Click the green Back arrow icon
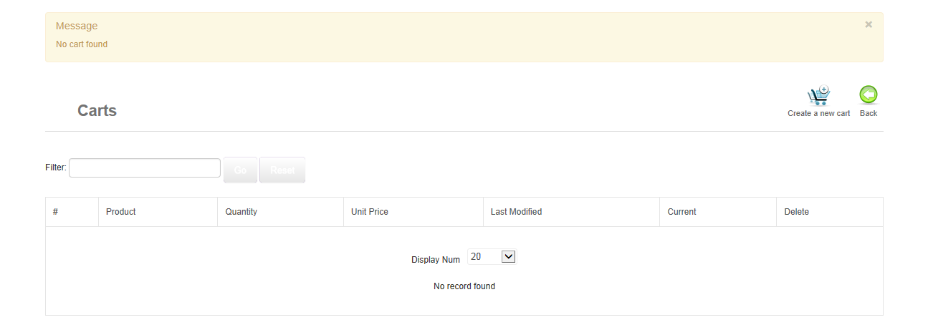Viewport: 928px width, 330px height. (x=869, y=95)
